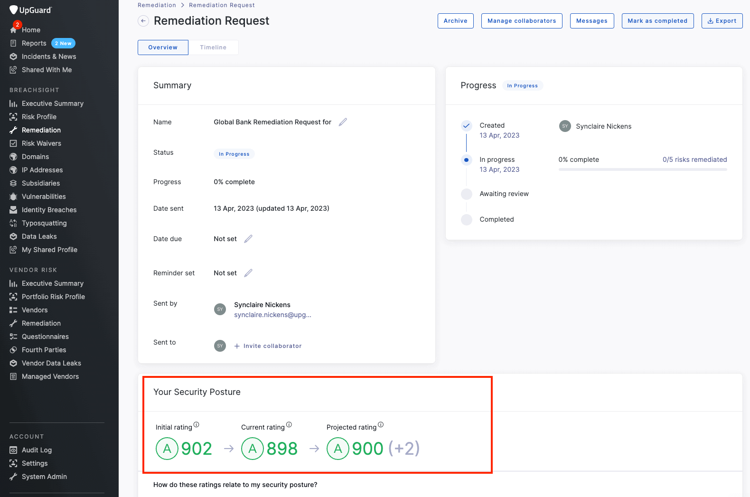Click the Incidents & News icon
Image resolution: width=750 pixels, height=497 pixels.
point(13,56)
